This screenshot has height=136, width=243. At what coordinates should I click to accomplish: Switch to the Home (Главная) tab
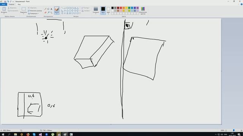(x=11, y=5)
